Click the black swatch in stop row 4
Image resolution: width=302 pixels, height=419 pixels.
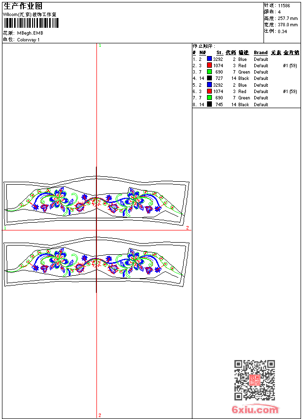(209, 78)
